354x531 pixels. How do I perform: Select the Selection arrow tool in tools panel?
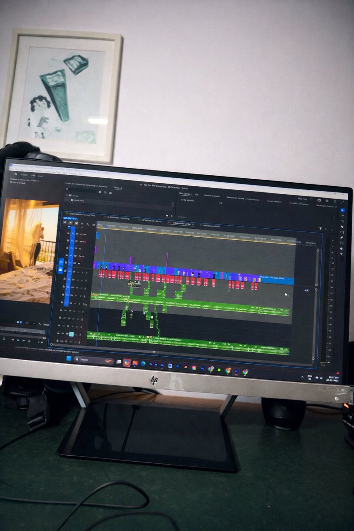pos(342,210)
